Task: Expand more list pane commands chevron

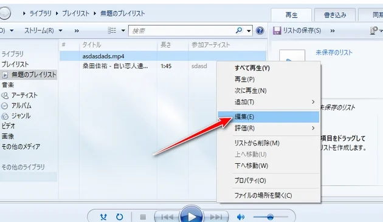Action: pos(333,31)
